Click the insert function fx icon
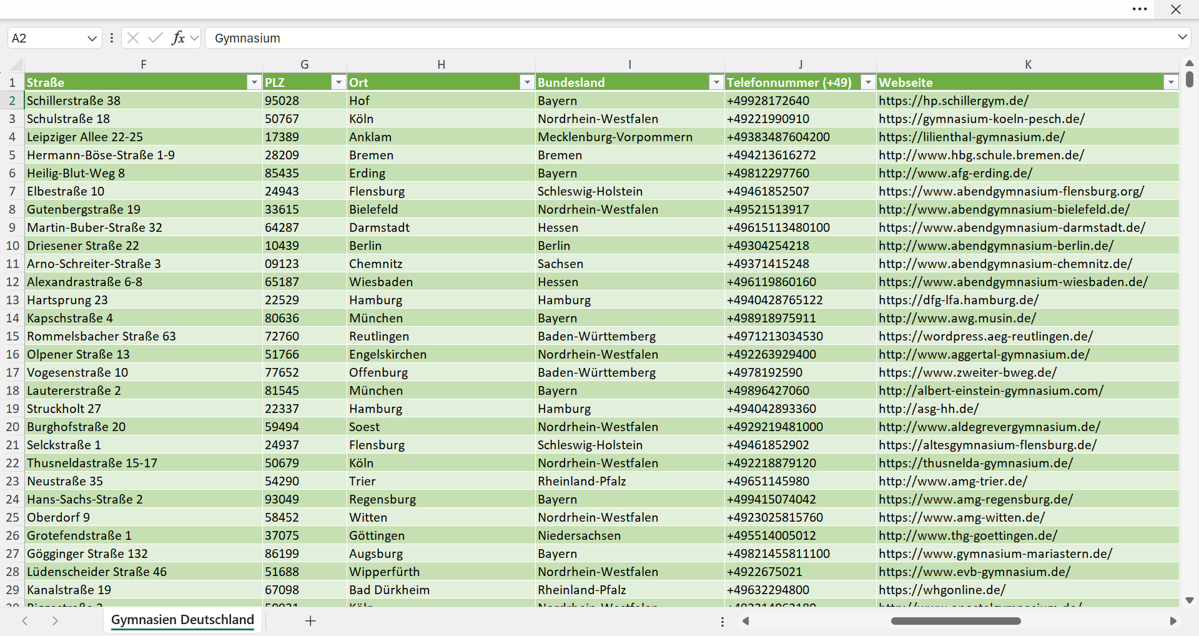1199x636 pixels. (x=178, y=38)
